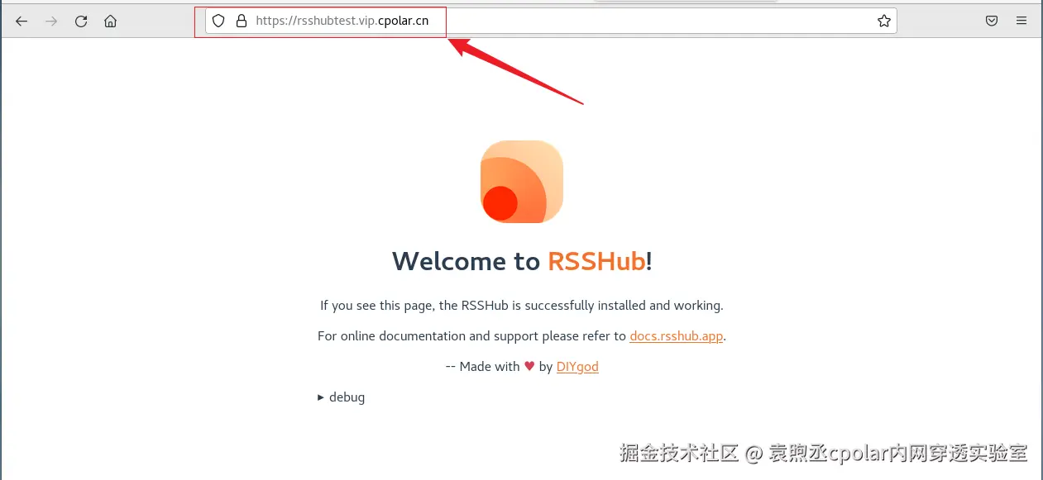1043x480 pixels.
Task: Click the "successfully installed and working" sentence
Action: [522, 306]
